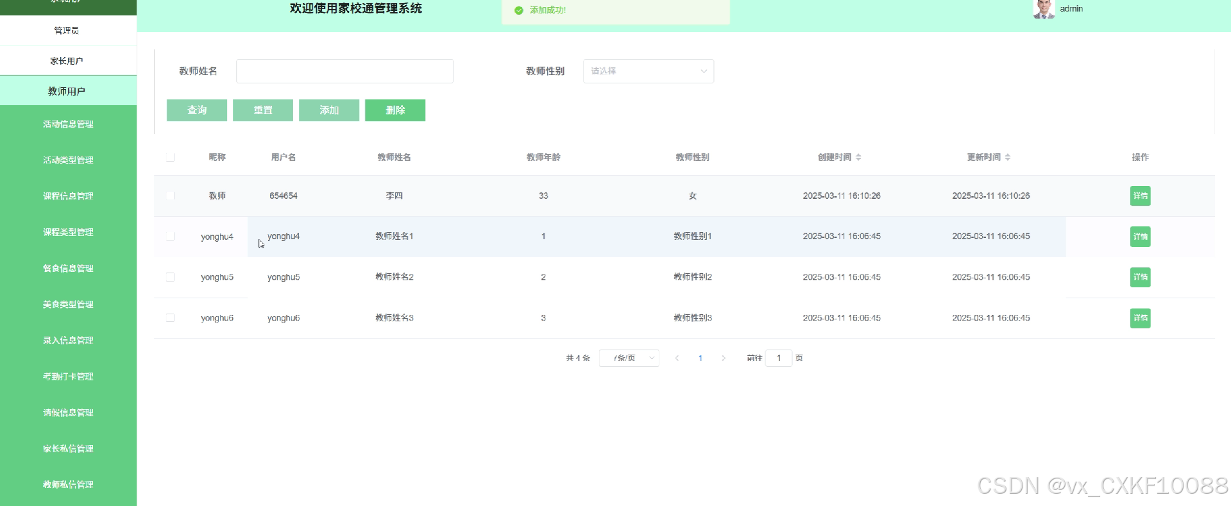Click the admin username label
Viewport: 1231px width, 506px height.
pos(1071,9)
